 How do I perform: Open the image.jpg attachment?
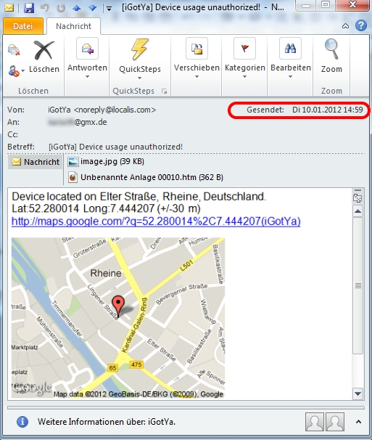(x=107, y=162)
